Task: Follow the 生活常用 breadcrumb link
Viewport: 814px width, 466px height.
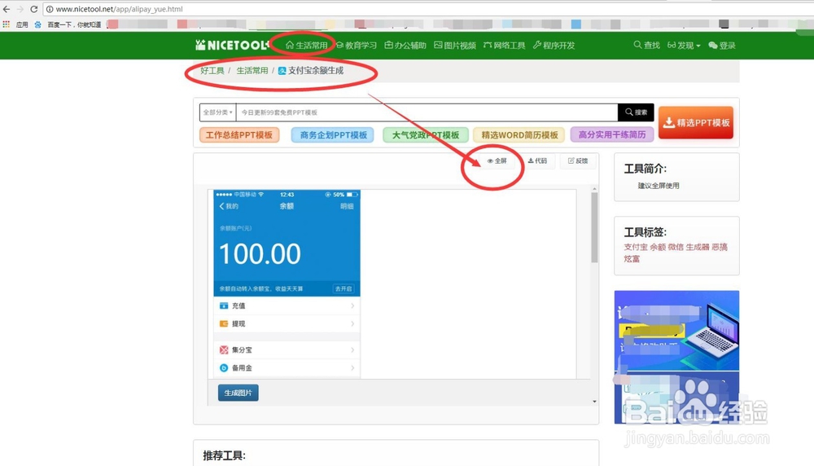Action: pyautogui.click(x=252, y=71)
